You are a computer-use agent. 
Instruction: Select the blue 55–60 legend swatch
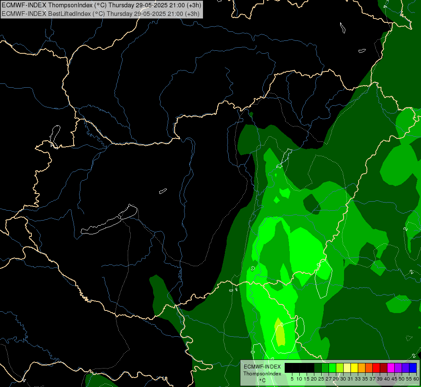pos(413,368)
